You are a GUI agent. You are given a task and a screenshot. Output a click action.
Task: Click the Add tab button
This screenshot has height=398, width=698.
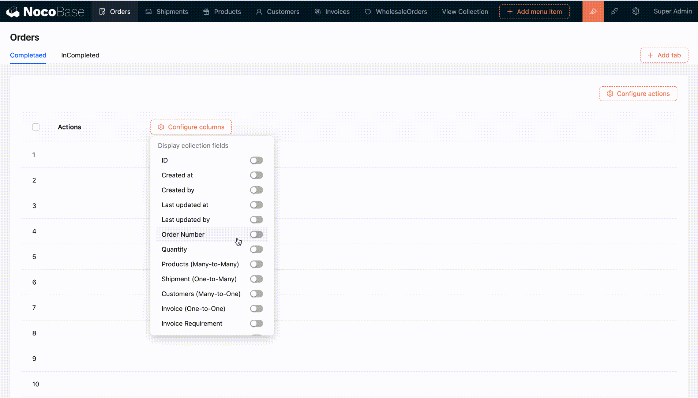(664, 55)
